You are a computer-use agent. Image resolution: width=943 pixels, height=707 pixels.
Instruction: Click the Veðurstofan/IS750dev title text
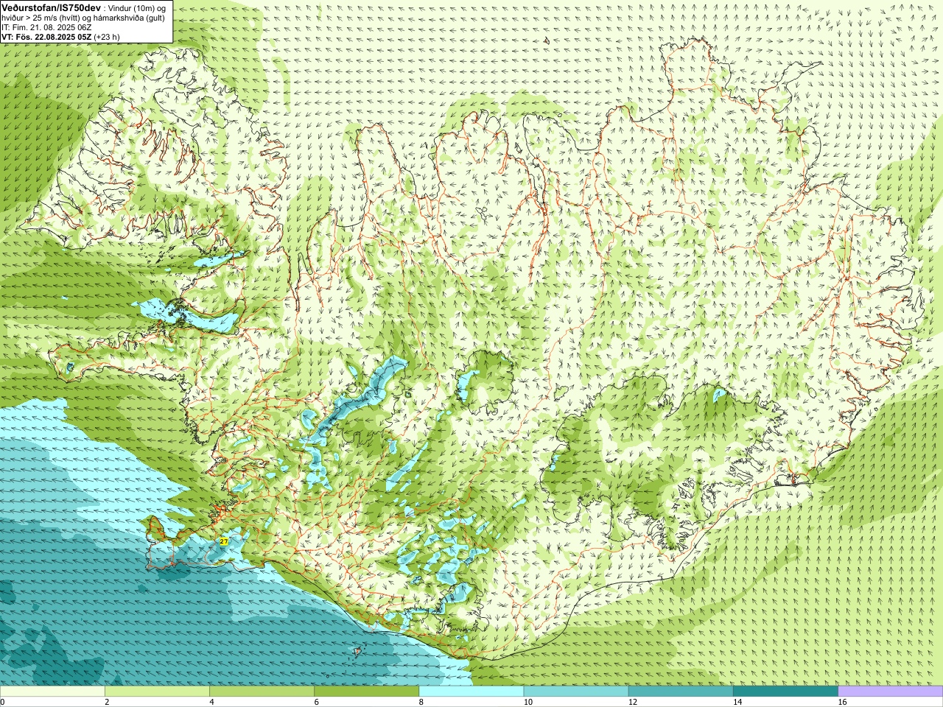point(52,7)
